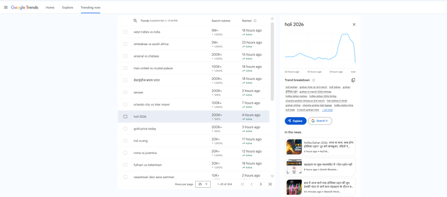Viewport: 447px width, 197px height.
Task: Check the arsenal vs chelsea row
Action: coord(126,56)
